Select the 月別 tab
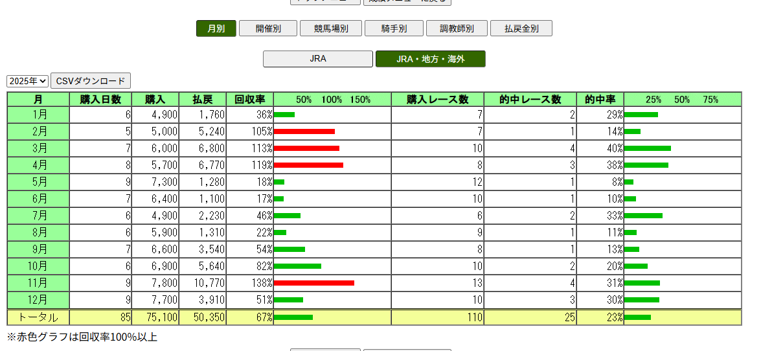This screenshot has width=761, height=351. pos(216,28)
